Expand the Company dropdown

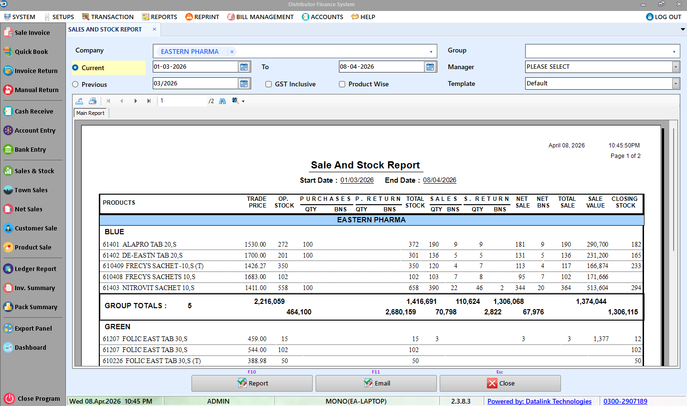pyautogui.click(x=431, y=52)
